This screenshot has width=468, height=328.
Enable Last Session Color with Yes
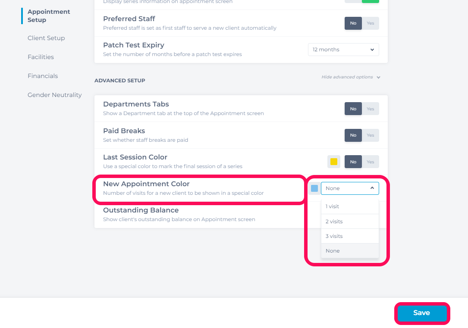click(371, 162)
